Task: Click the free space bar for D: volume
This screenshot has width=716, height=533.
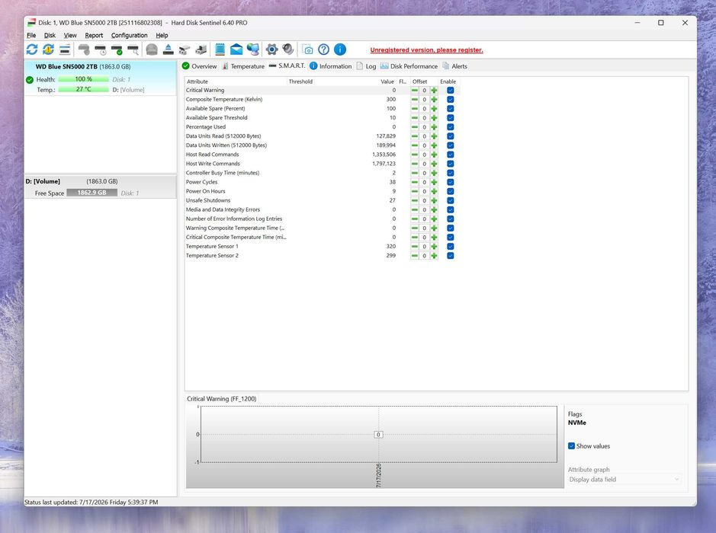Action: 92,193
